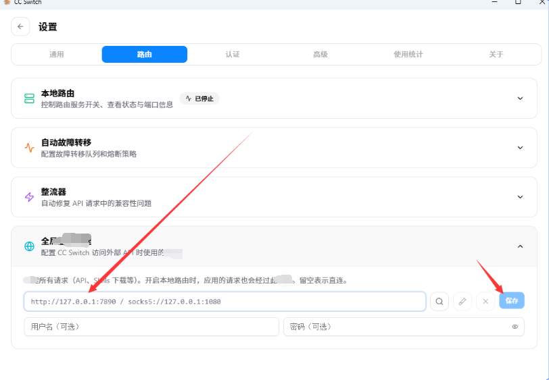Click the 已停止 status badge
Screen dimensions: 549x380
tap(199, 99)
